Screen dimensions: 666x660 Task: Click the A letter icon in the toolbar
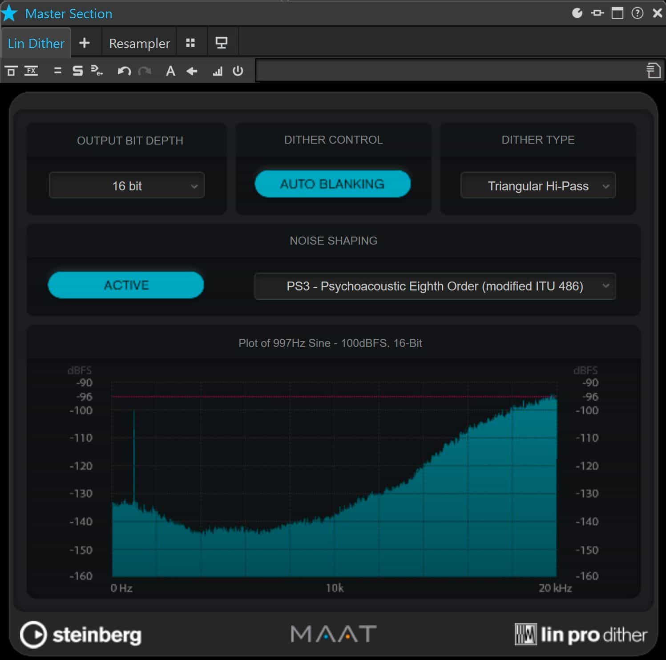[x=170, y=71]
